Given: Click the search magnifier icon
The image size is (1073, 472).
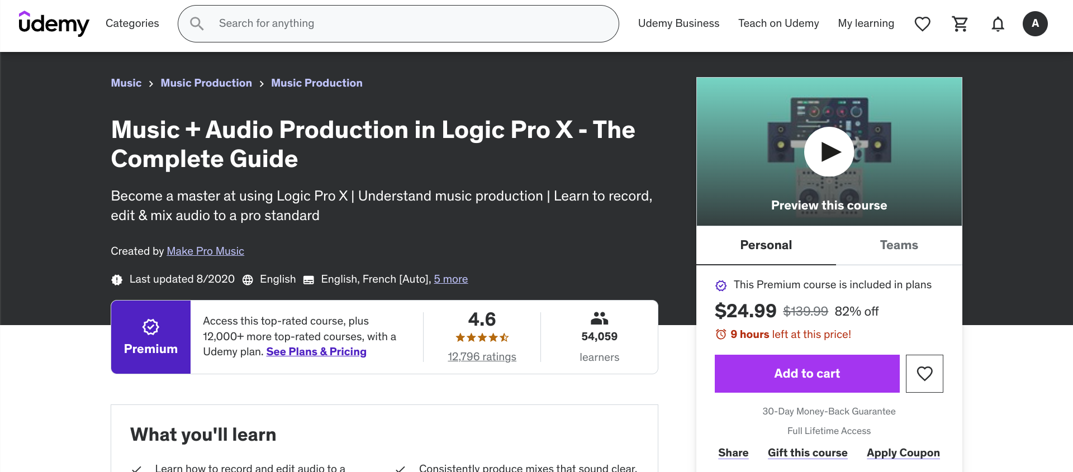Looking at the screenshot, I should [196, 23].
